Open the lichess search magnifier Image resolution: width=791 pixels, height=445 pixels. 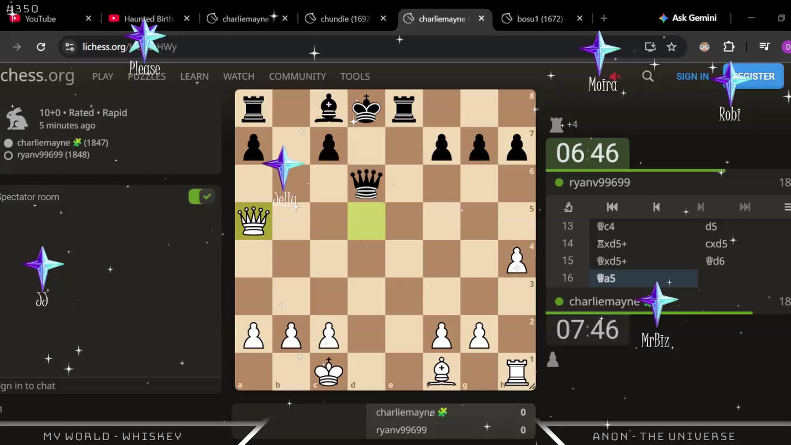648,76
